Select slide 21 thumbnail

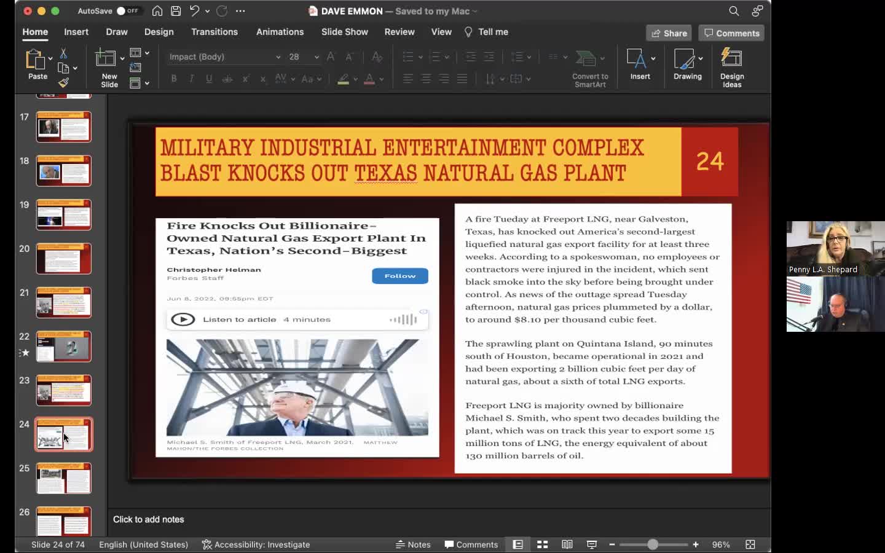click(63, 302)
